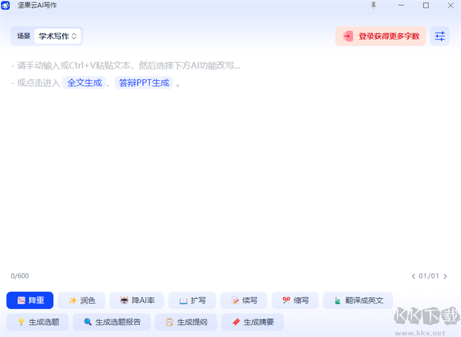Image resolution: width=461 pixels, height=337 pixels.
Task: Click the 续写 continue-writing button
Action: tap(244, 300)
